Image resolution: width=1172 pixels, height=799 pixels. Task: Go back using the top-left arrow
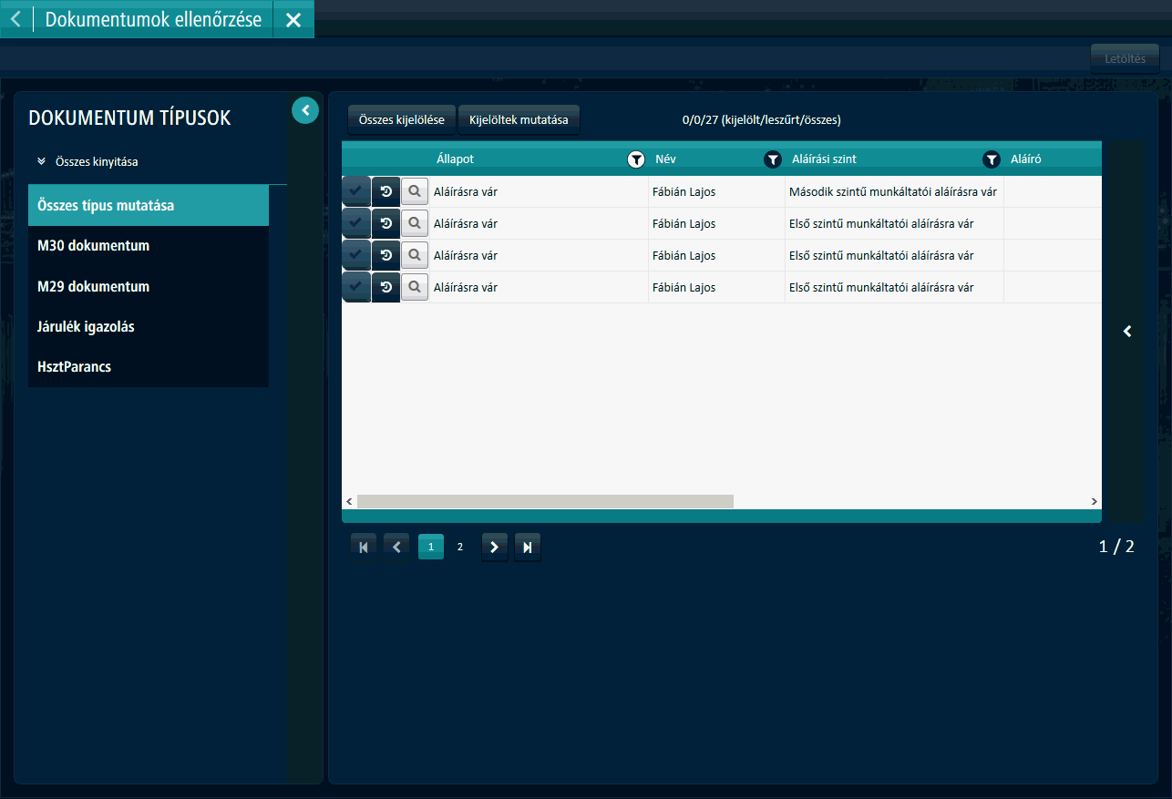[15, 19]
